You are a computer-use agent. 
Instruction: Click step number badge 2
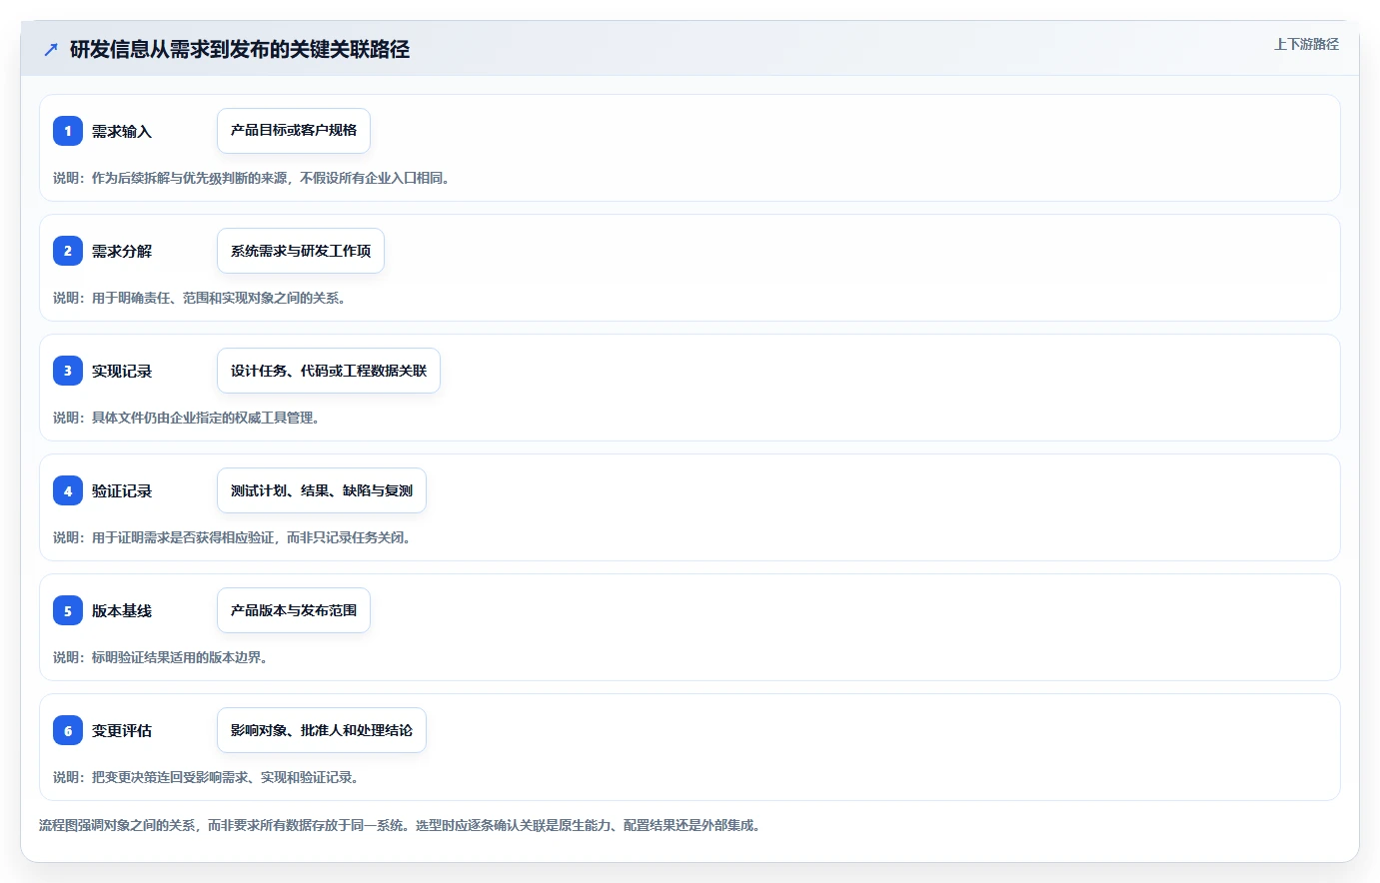[x=68, y=251]
